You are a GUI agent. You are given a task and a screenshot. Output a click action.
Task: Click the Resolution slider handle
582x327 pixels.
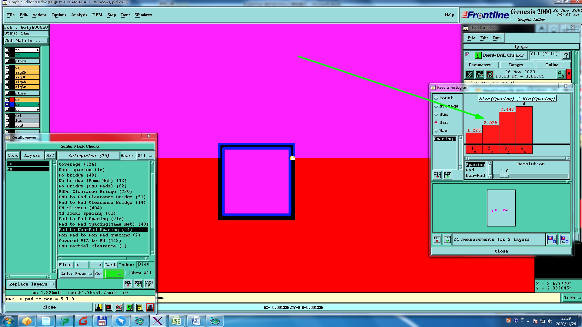tap(504, 176)
